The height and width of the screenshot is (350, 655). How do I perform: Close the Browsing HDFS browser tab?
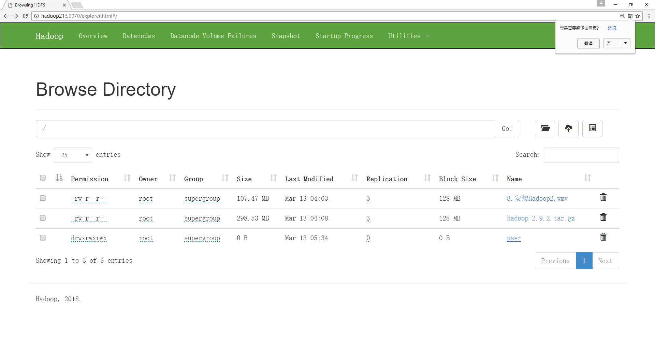coord(64,5)
